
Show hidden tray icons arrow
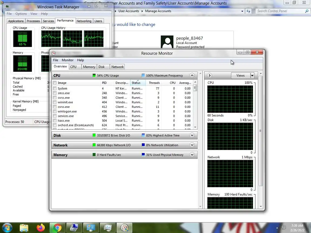(277, 228)
